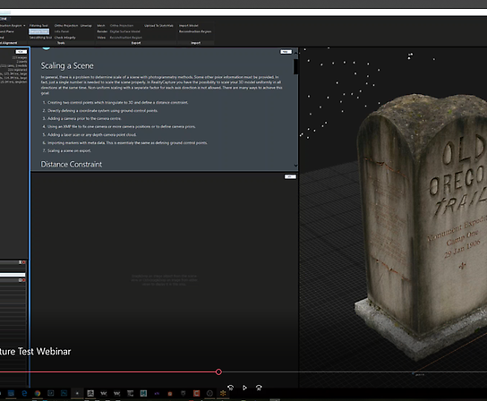Image resolution: width=487 pixels, height=401 pixels.
Task: Close the side panel above the white input field
Action: (24, 262)
